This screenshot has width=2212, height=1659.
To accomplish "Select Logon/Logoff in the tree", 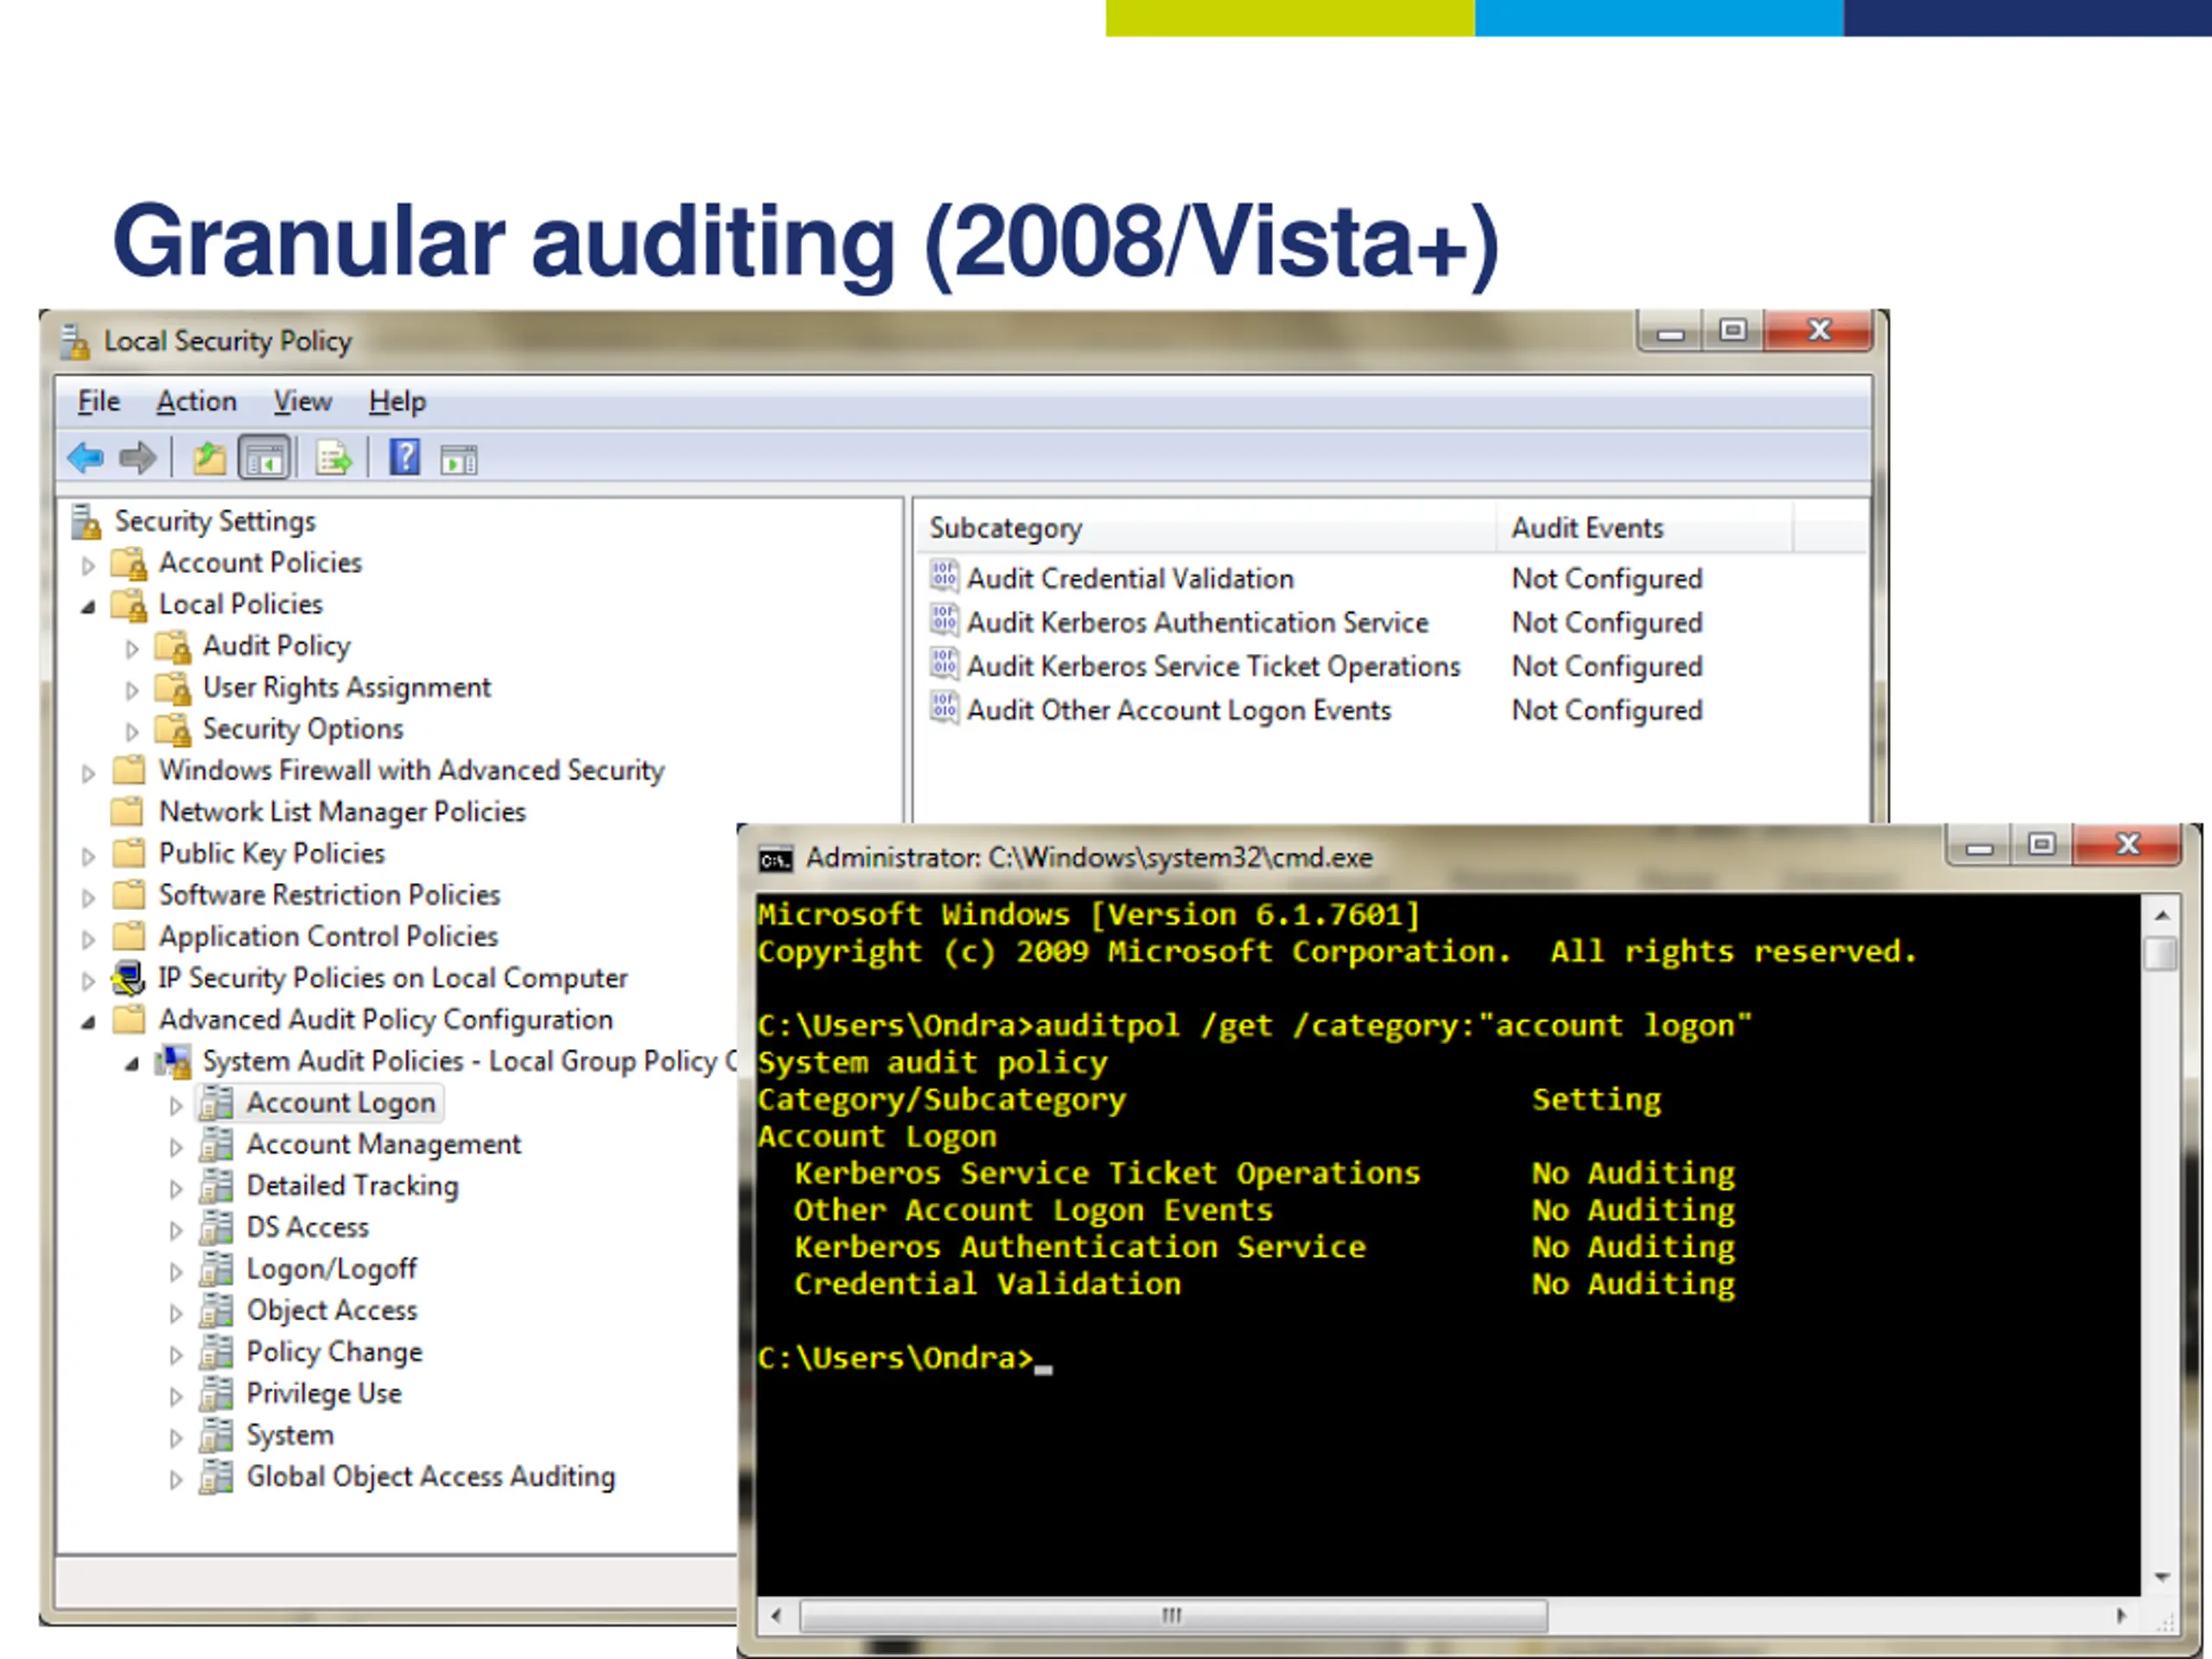I will tap(331, 1269).
